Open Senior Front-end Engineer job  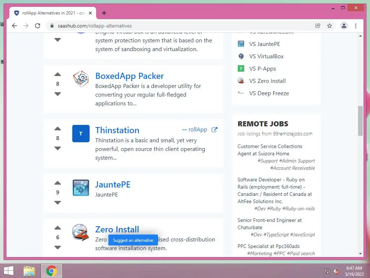click(x=270, y=224)
